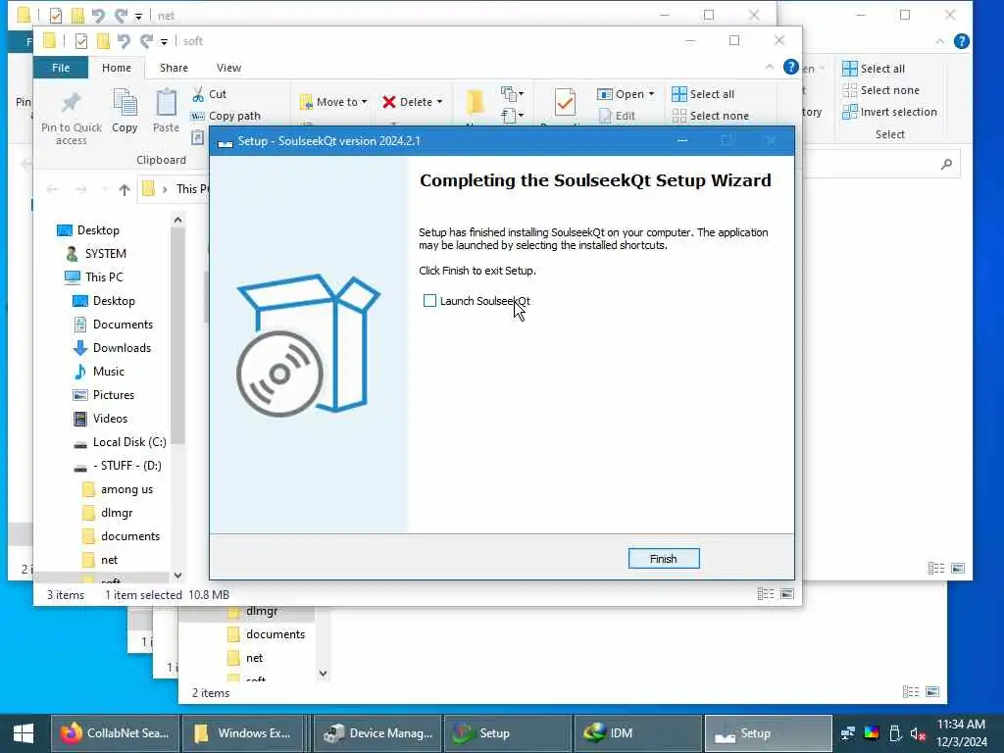The image size is (1004, 753).
Task: Click Invert selection in rear window
Action: pyautogui.click(x=890, y=112)
